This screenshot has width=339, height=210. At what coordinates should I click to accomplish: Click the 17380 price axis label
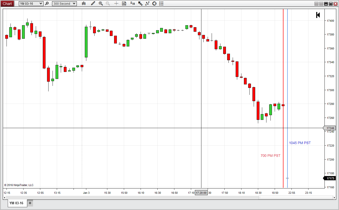(x=330, y=34)
